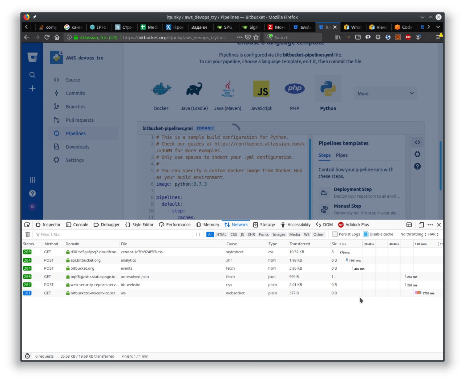The image size is (465, 382).
Task: Click the plus create icon in the sidebar
Action: 32,88
